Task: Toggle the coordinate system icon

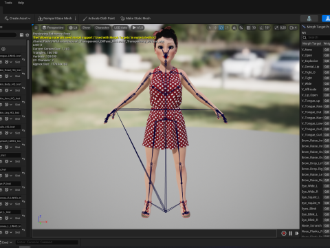Action: point(234,28)
